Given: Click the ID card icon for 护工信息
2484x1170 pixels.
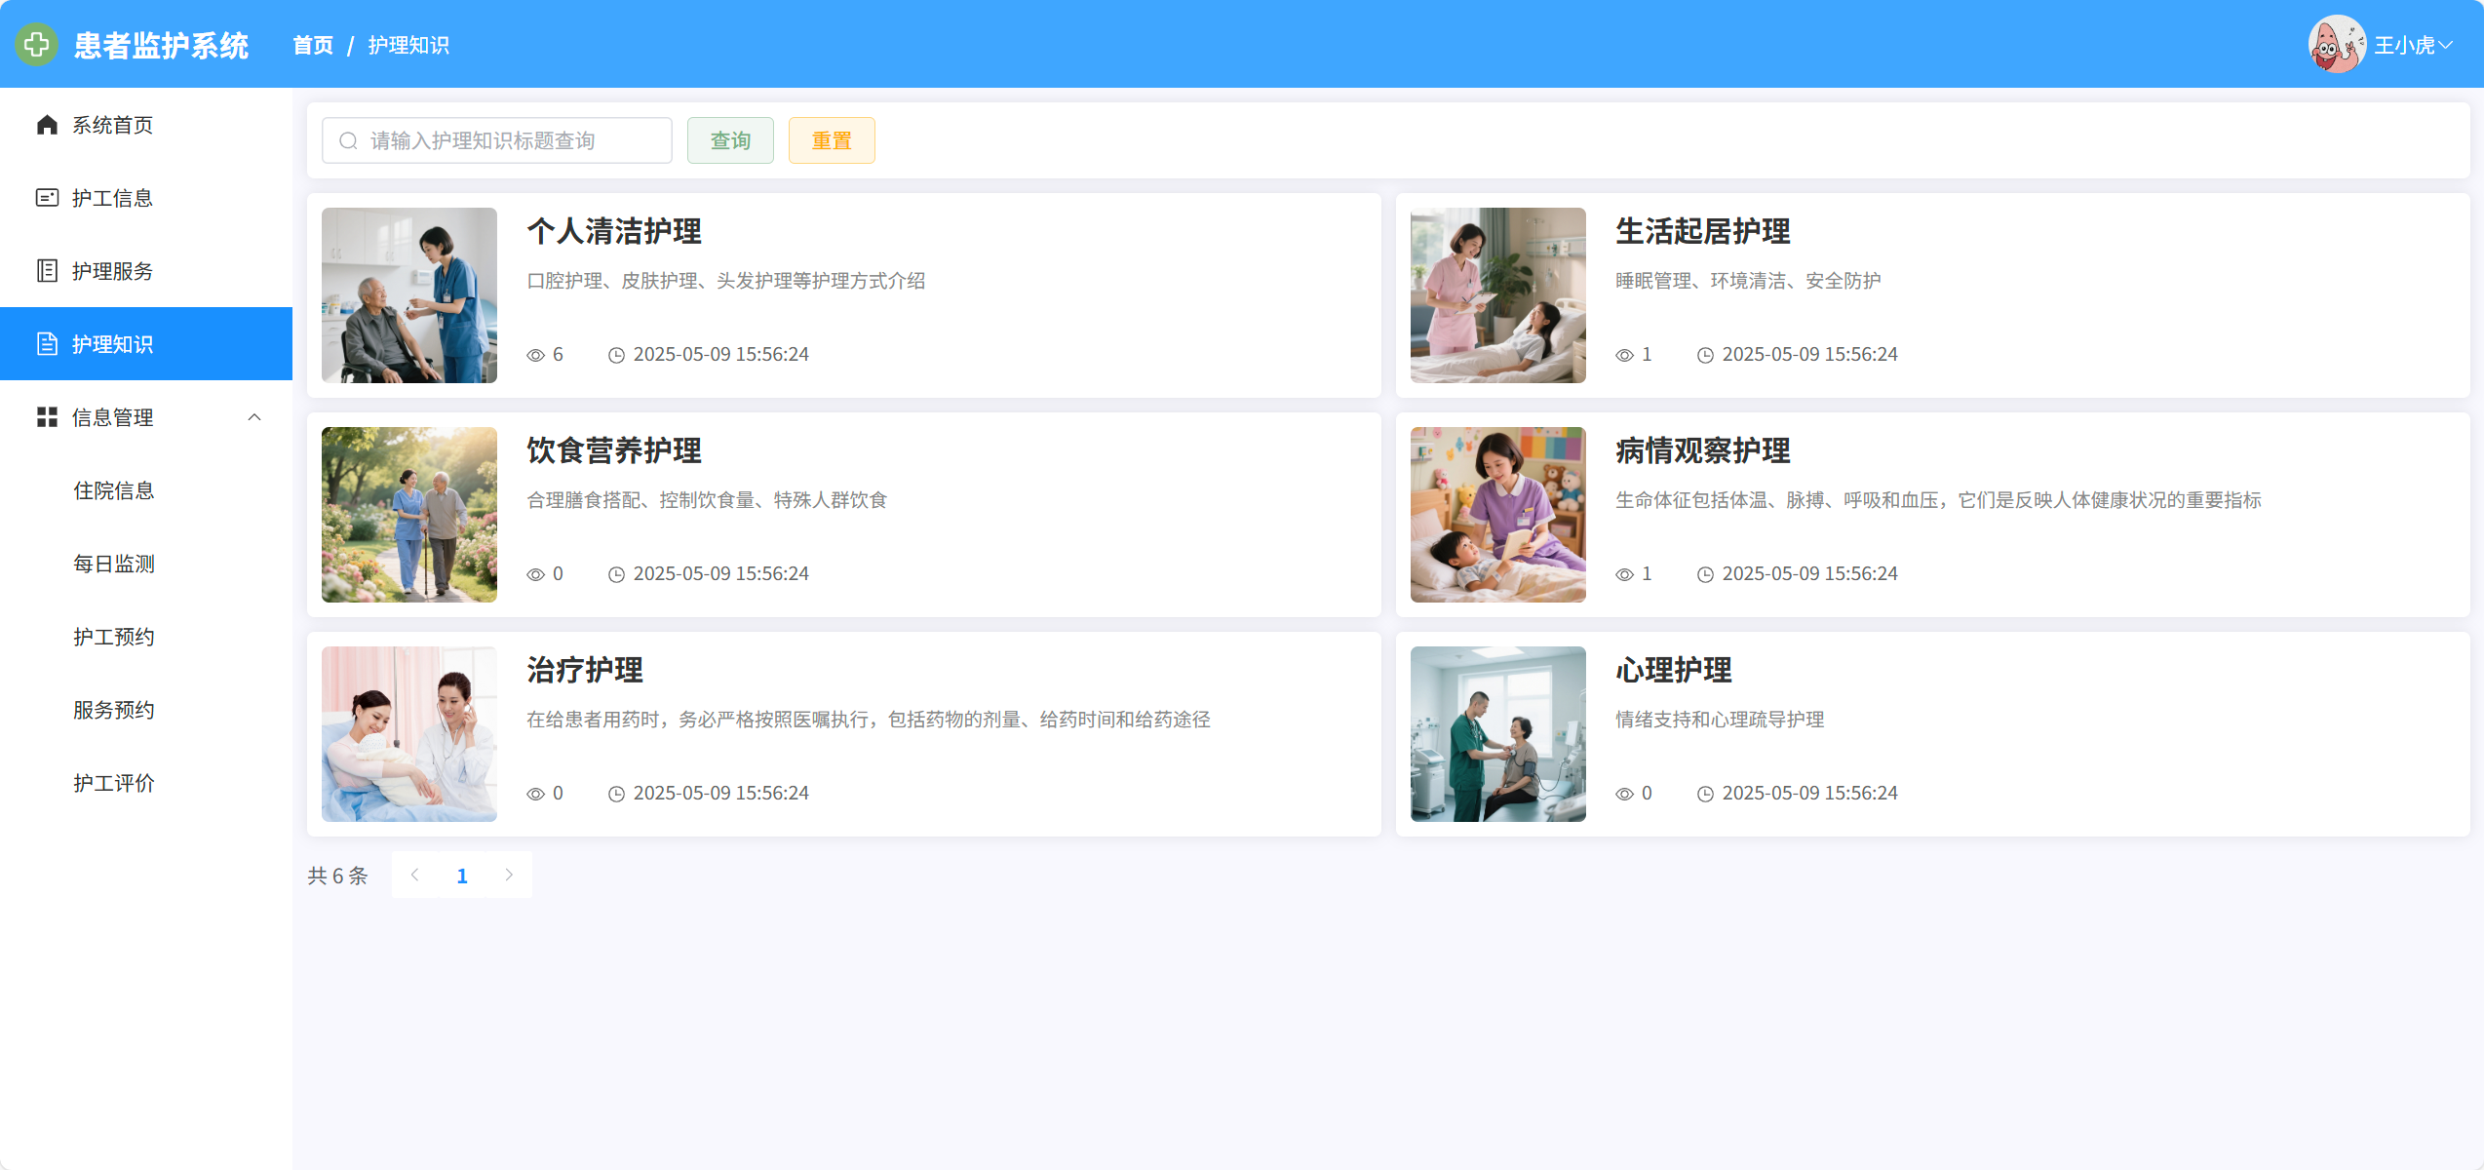Looking at the screenshot, I should pos(47,198).
